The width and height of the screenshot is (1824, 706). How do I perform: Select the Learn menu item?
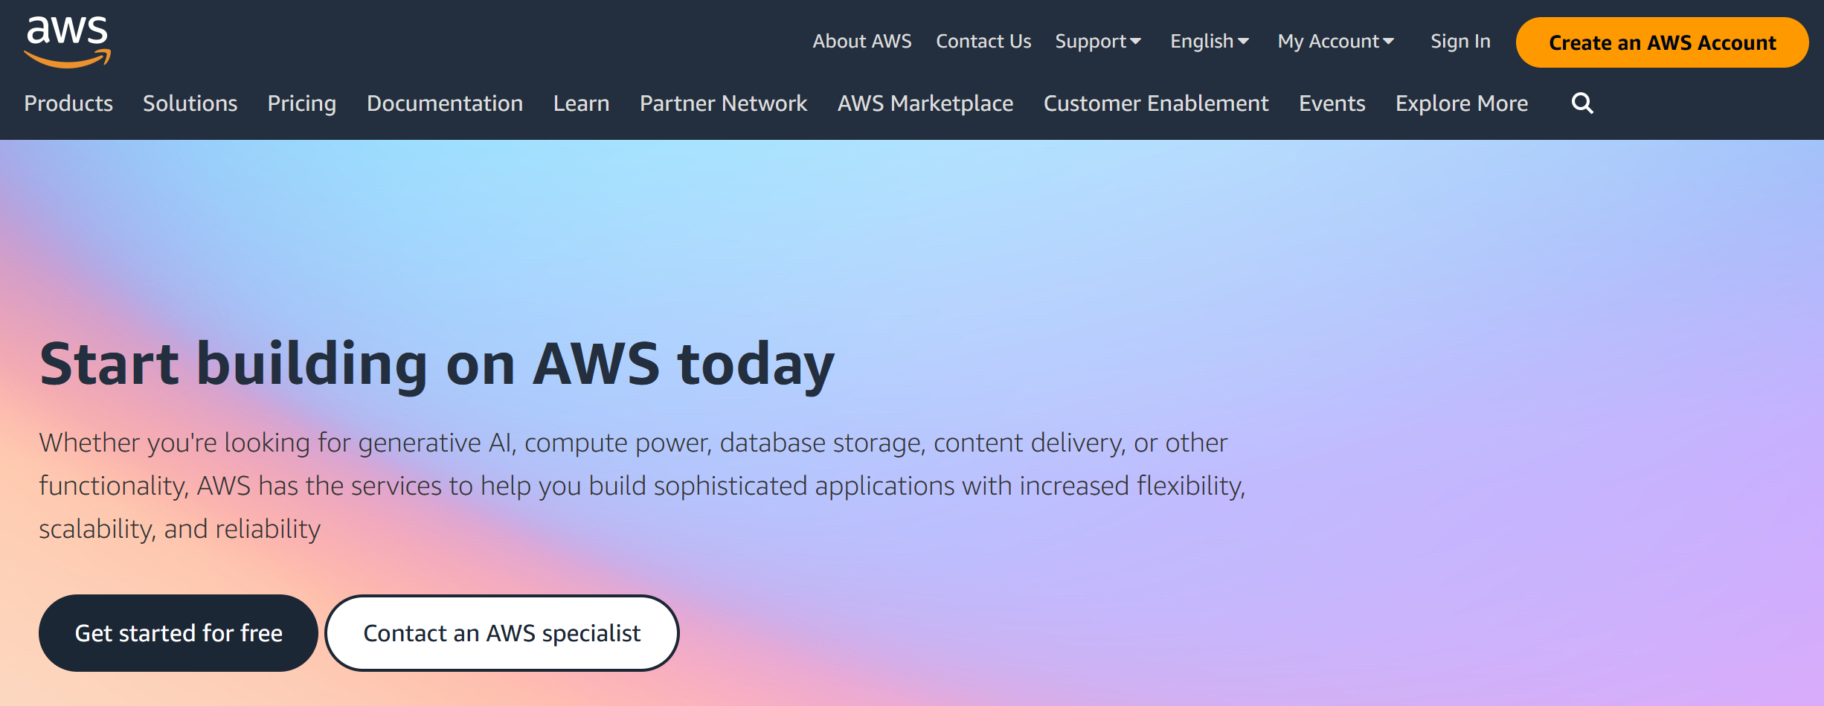(x=581, y=103)
